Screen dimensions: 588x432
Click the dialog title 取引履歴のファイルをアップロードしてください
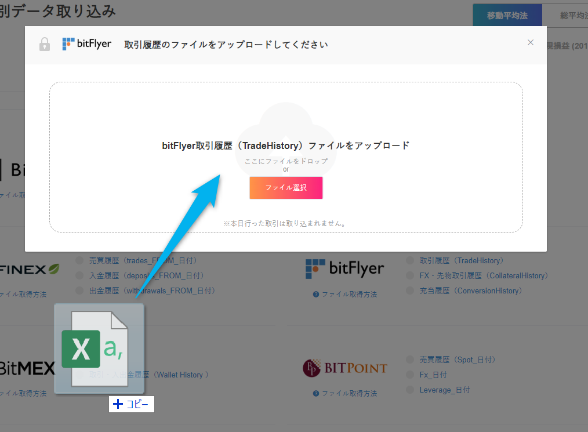pyautogui.click(x=226, y=45)
